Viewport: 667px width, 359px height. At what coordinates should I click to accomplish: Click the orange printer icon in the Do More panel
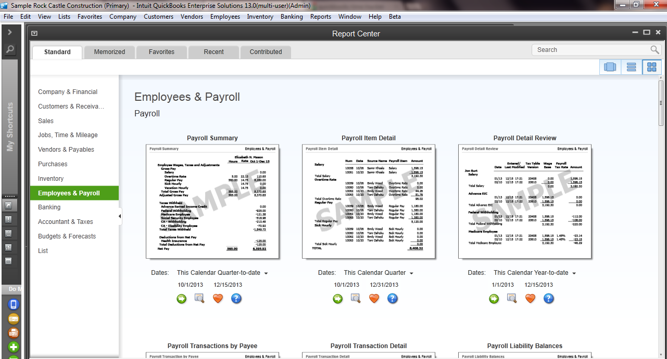click(x=14, y=333)
